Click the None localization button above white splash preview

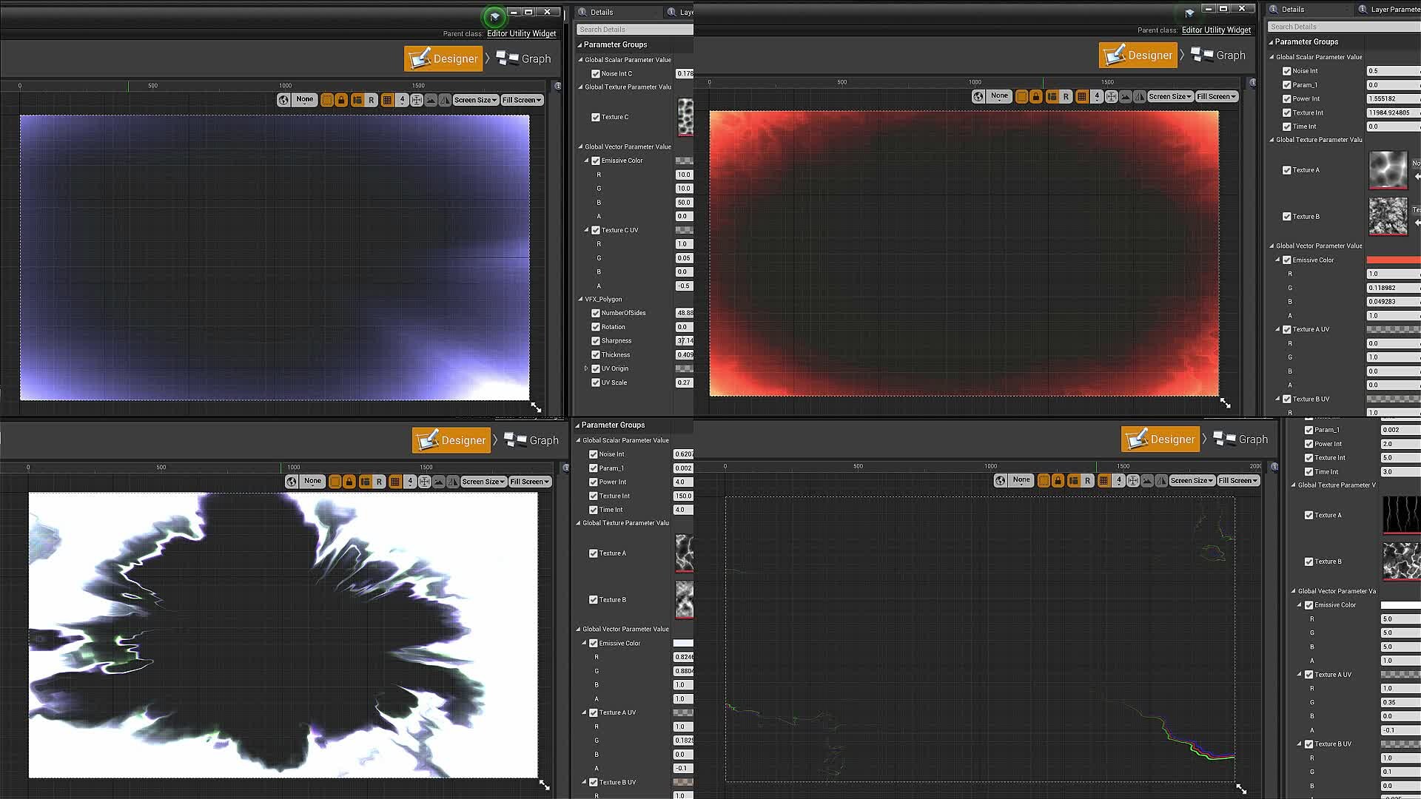tap(312, 481)
